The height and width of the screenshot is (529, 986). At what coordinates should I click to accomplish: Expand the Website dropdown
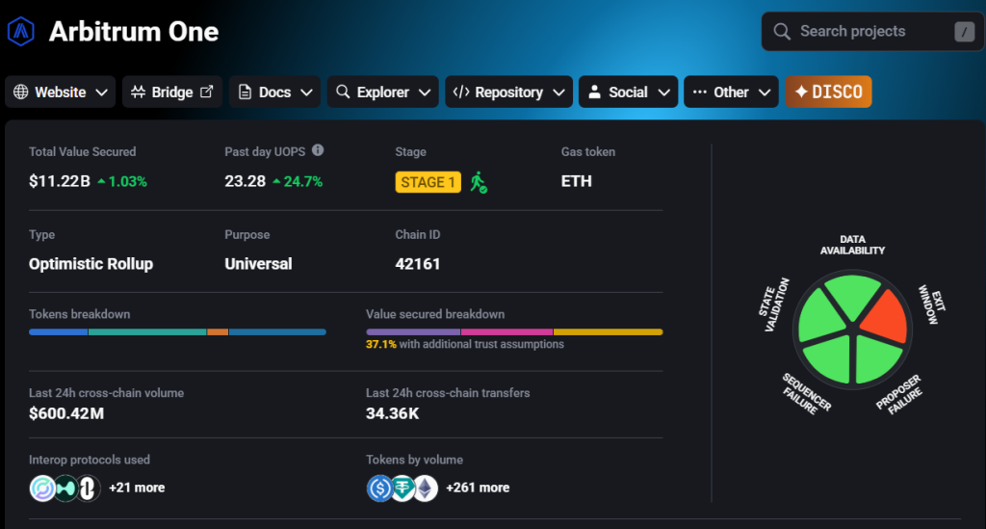click(61, 92)
